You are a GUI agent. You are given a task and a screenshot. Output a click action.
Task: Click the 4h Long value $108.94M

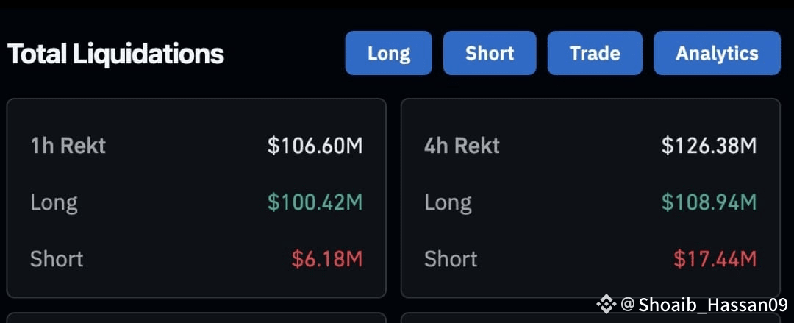(x=709, y=203)
